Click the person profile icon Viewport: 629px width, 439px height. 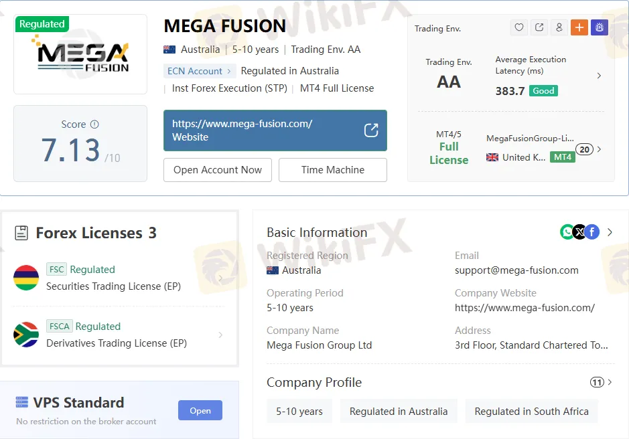pyautogui.click(x=559, y=27)
